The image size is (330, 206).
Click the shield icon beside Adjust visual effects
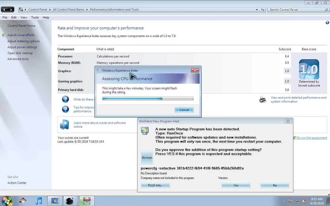coord(4,35)
